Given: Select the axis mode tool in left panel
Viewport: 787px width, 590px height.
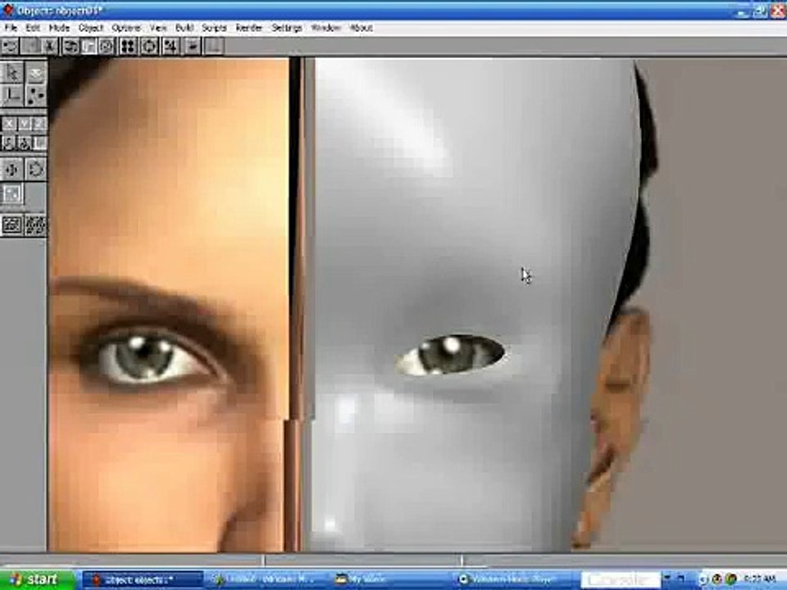Looking at the screenshot, I should 12,95.
